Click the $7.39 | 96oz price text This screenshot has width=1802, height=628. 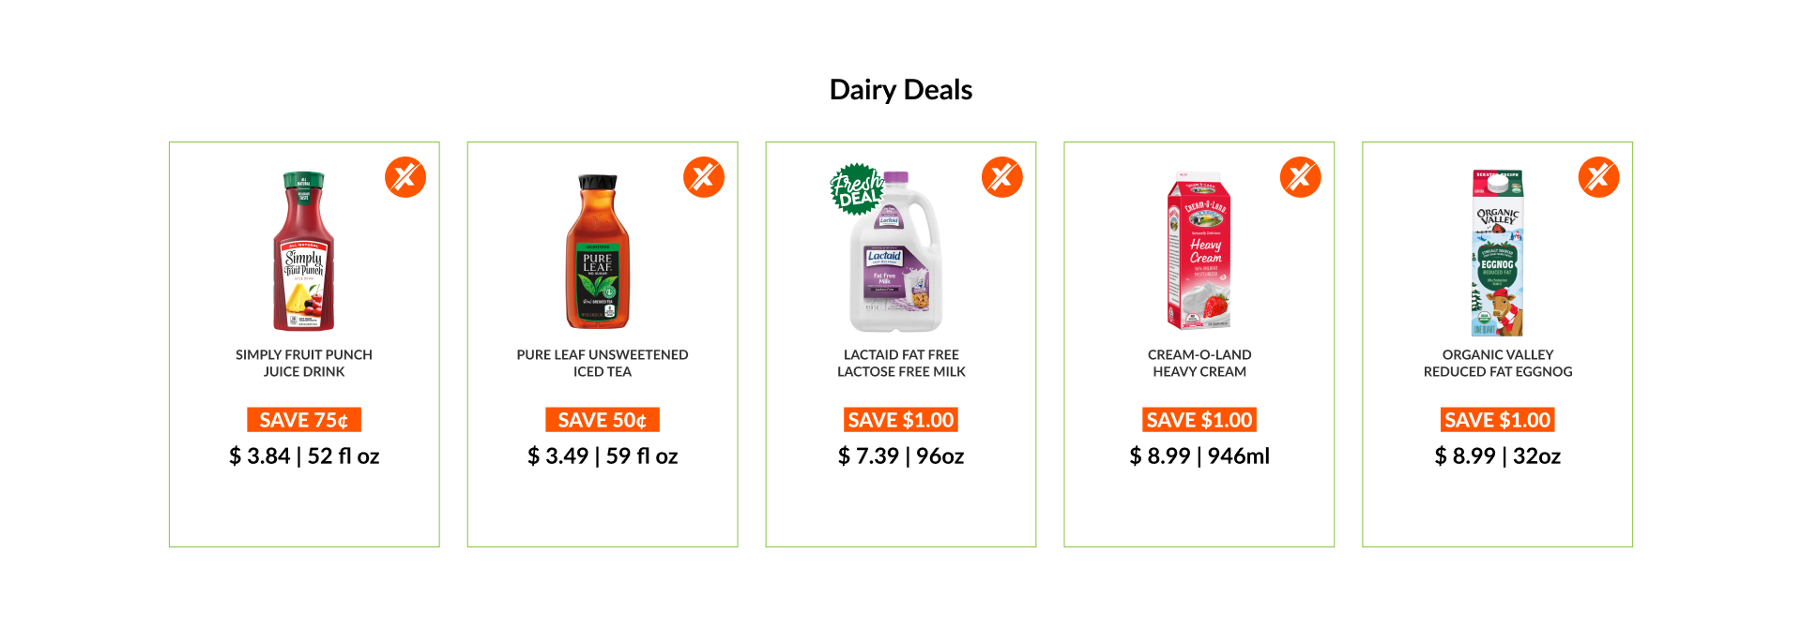click(x=901, y=456)
